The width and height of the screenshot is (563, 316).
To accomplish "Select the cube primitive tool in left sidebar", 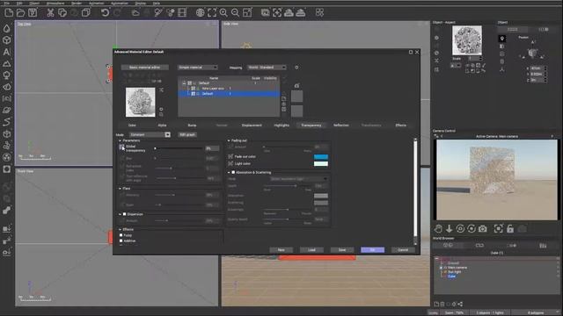I will 6,40.
